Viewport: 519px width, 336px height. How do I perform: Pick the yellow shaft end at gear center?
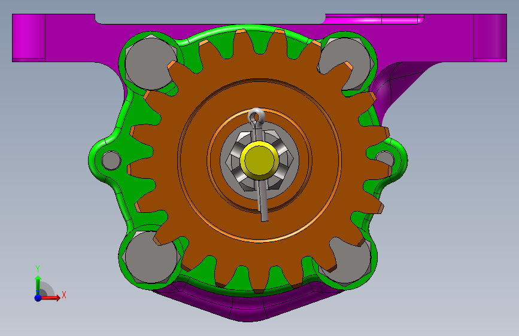coord(260,160)
